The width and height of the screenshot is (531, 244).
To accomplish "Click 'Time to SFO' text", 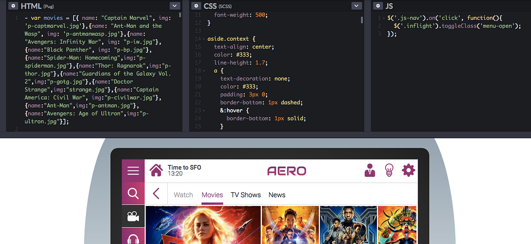I will 184,167.
